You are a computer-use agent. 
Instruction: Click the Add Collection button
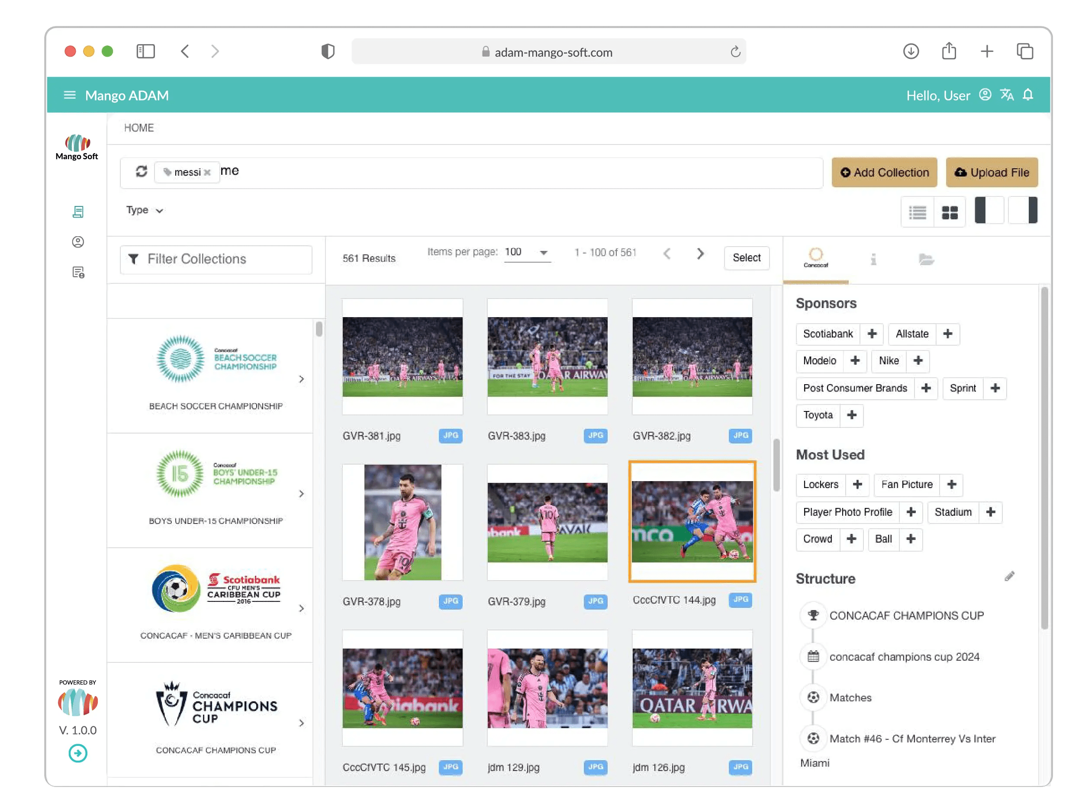(x=884, y=173)
